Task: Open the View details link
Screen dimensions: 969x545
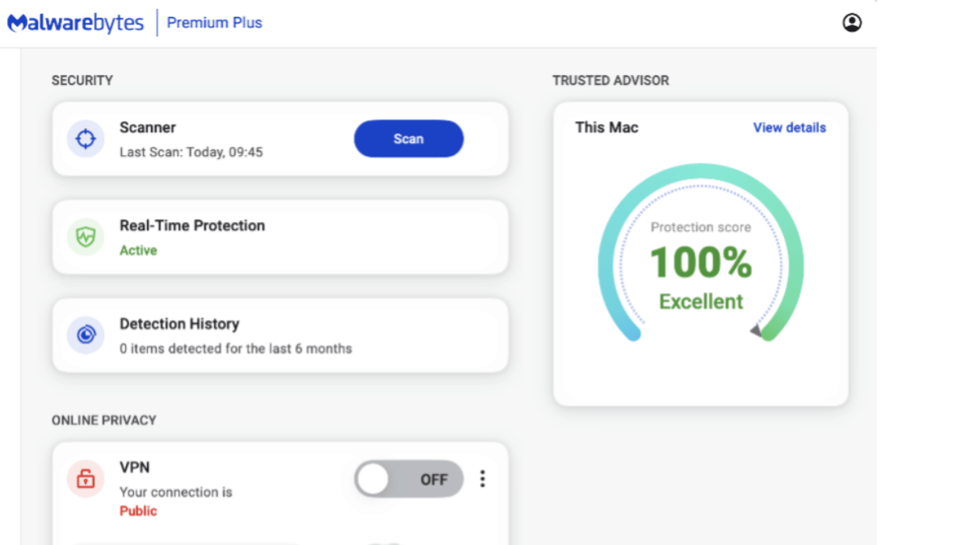Action: [789, 128]
